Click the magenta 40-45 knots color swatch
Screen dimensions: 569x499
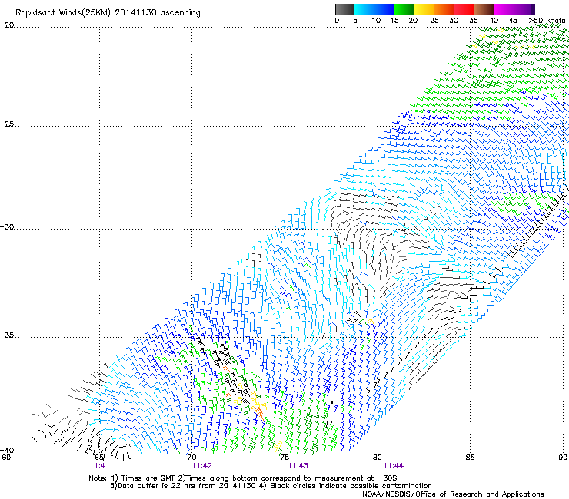(504, 9)
